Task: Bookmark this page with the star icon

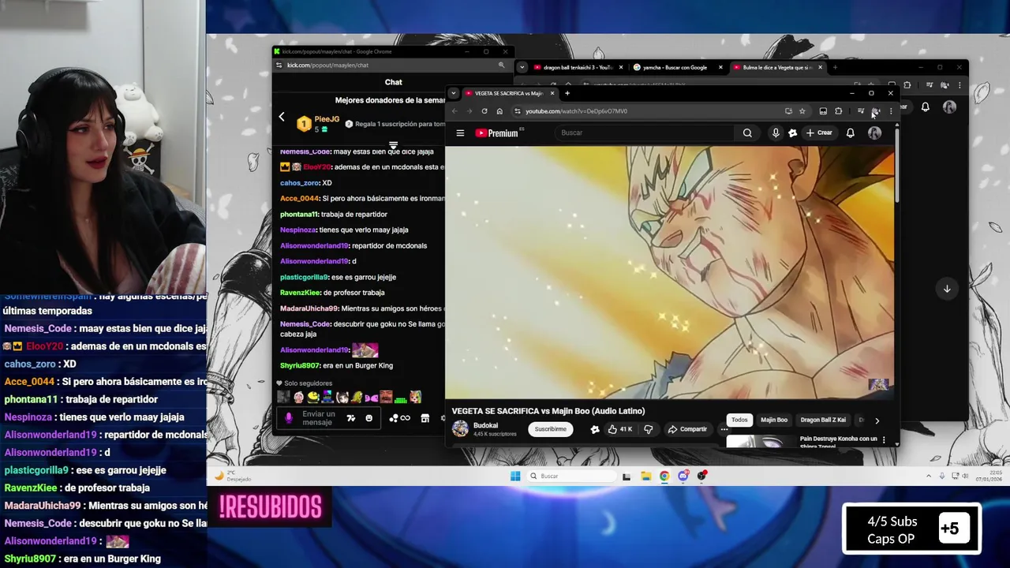Action: pos(802,111)
